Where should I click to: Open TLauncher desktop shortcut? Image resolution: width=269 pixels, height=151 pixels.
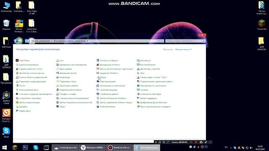tap(261, 25)
